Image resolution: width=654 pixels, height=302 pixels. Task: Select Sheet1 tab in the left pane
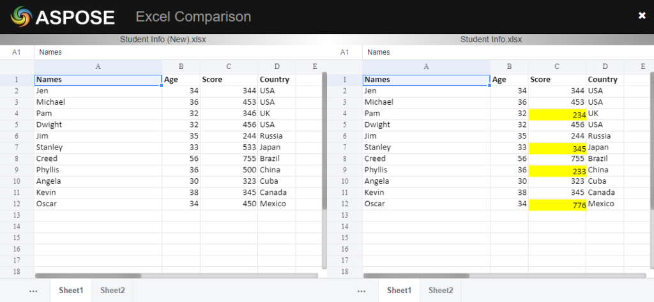(x=71, y=291)
